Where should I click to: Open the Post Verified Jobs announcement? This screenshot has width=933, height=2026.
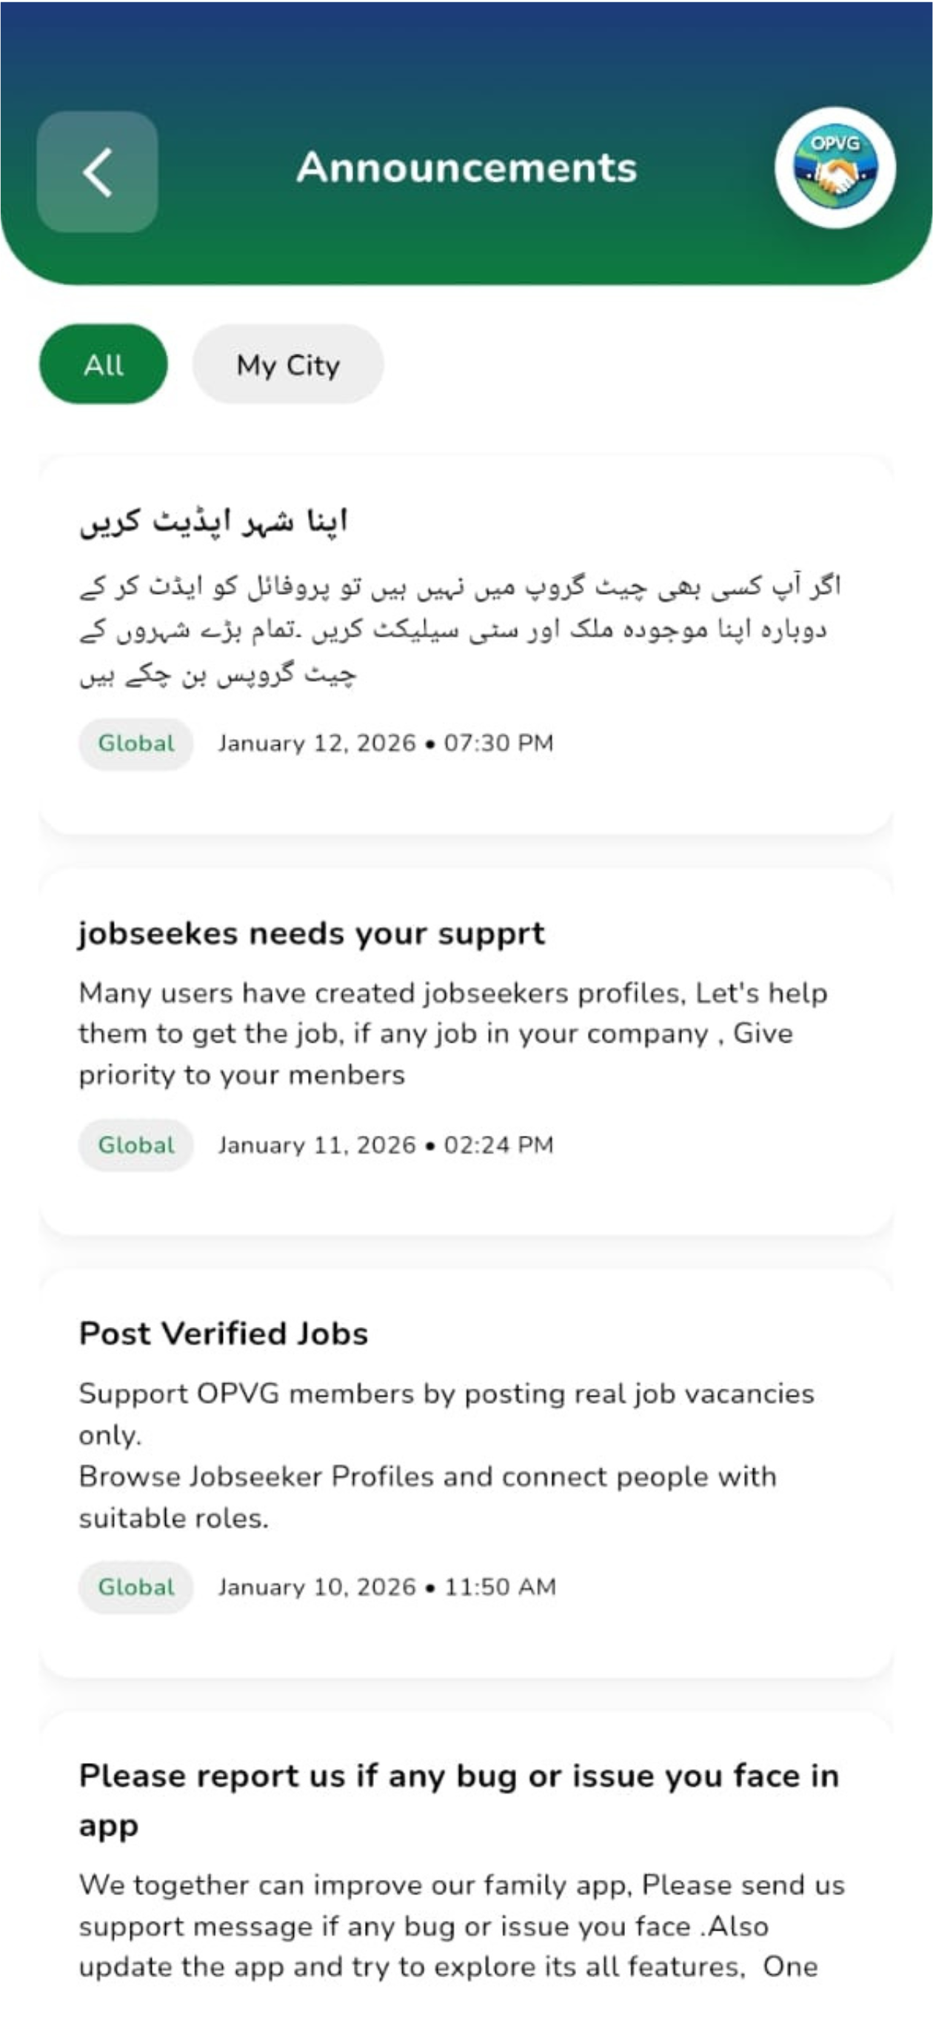224,1334
